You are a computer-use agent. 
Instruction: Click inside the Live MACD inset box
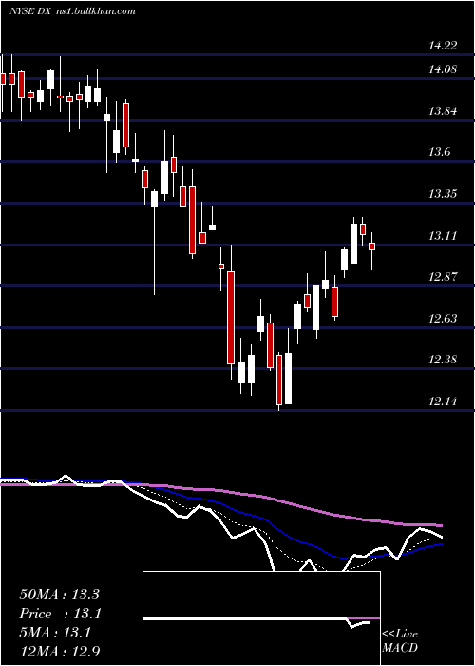[x=261, y=618]
